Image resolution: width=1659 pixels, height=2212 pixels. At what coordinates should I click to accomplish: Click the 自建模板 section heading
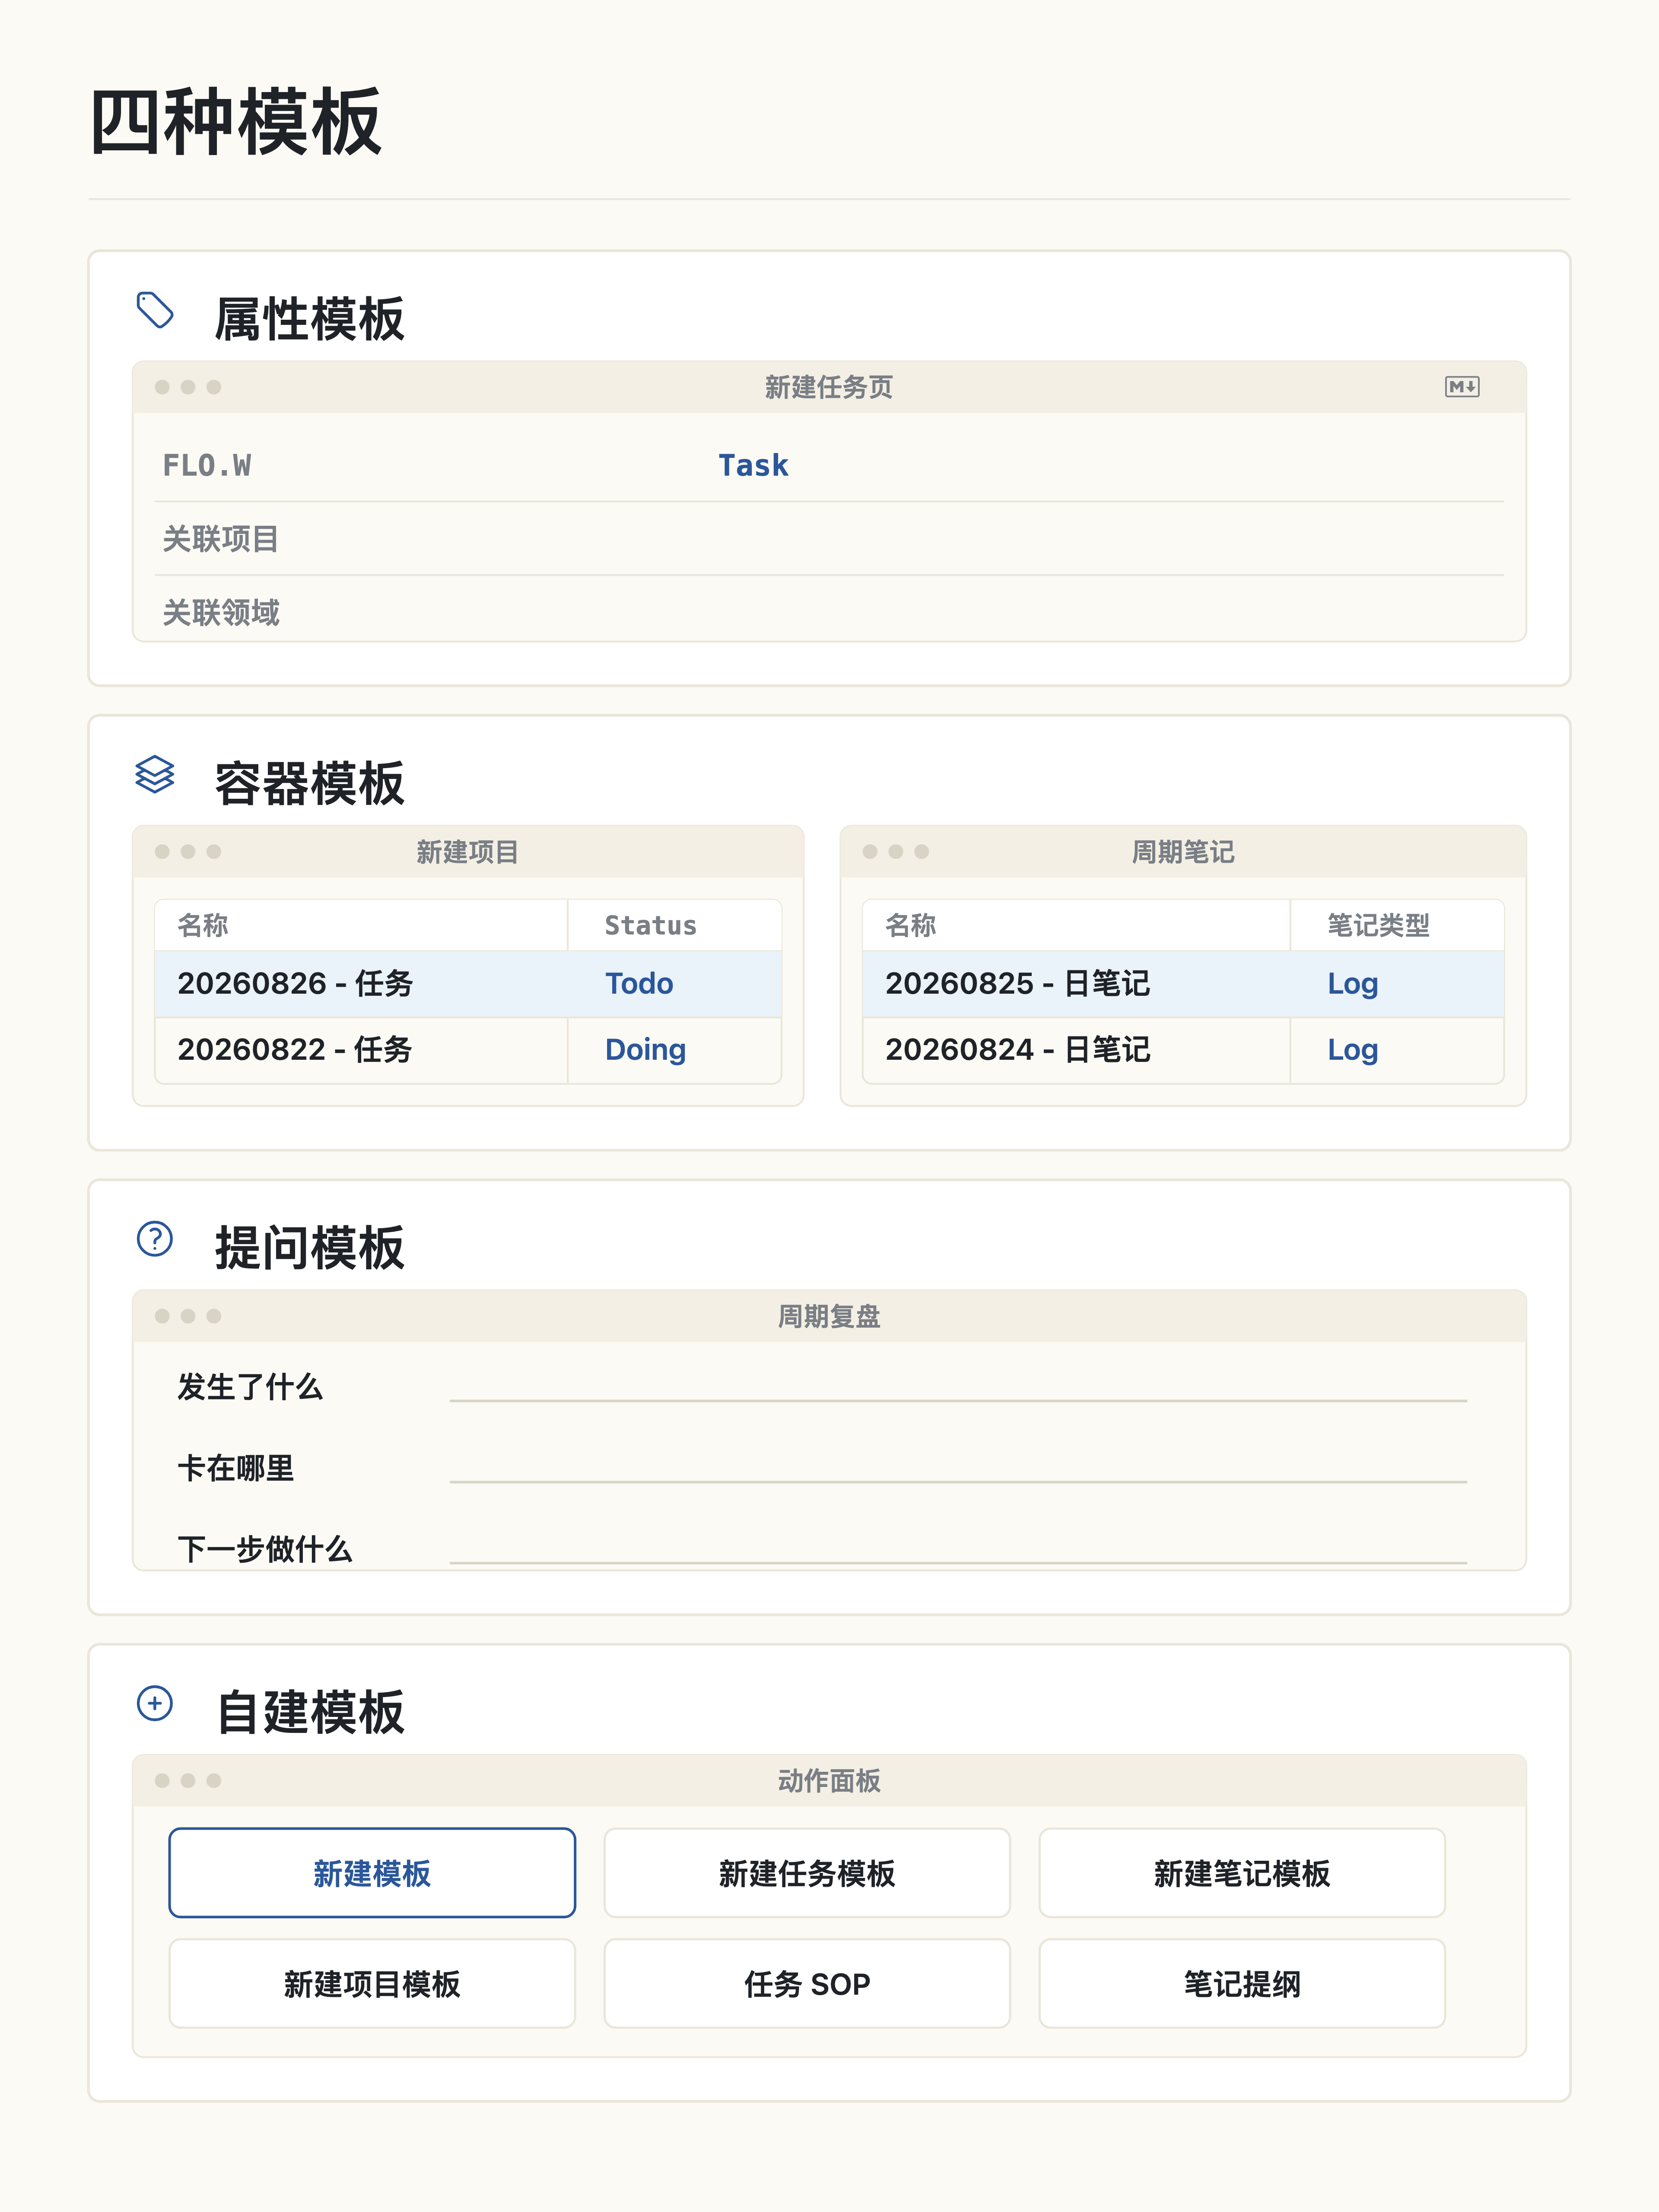pyautogui.click(x=310, y=1712)
